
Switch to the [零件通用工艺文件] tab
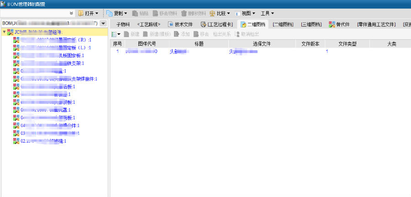coord(376,24)
